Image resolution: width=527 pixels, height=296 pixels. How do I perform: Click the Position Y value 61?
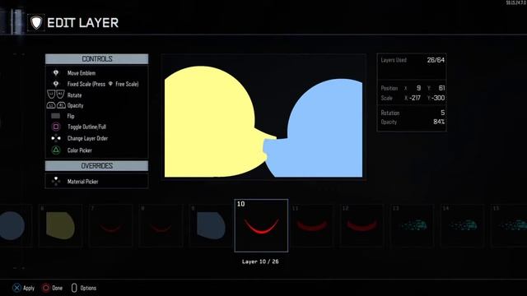coord(441,88)
